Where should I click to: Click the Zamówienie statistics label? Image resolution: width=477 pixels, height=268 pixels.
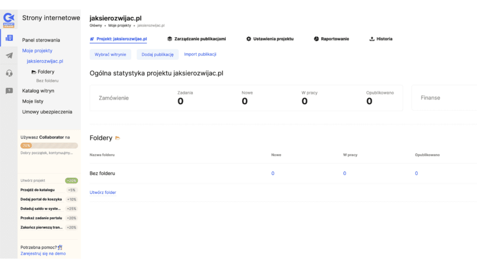(x=114, y=98)
